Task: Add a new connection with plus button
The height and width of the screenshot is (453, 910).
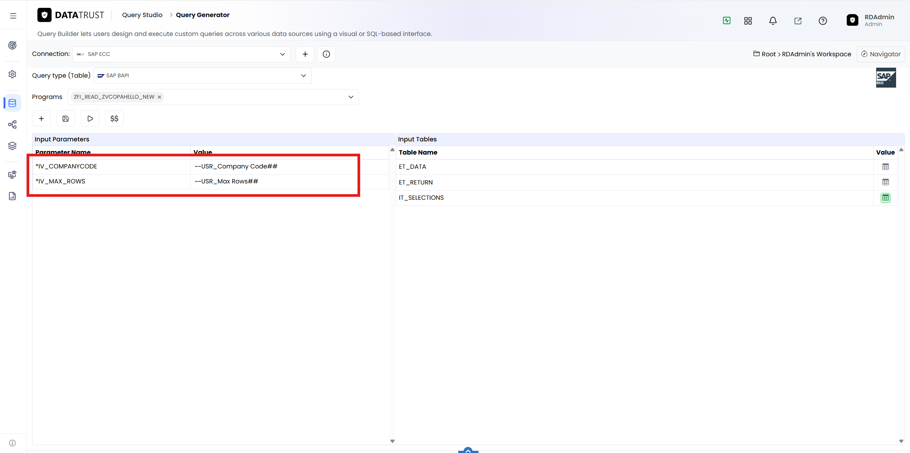Action: [x=305, y=54]
